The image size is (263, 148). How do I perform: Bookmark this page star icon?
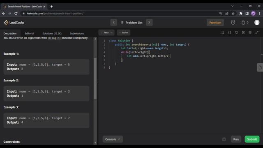coord(233,14)
